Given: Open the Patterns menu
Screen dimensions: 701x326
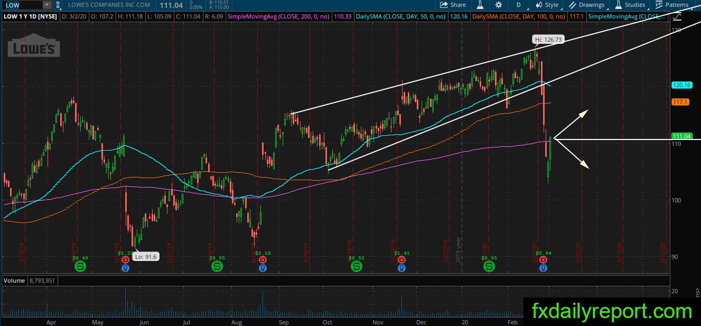Looking at the screenshot, I should point(671,5).
